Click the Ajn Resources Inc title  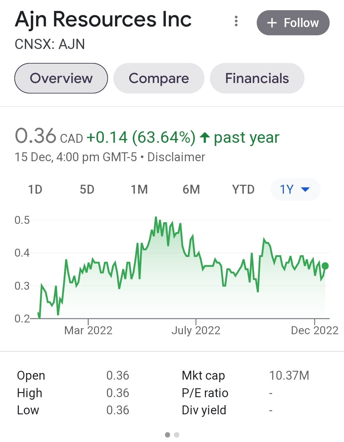click(103, 20)
